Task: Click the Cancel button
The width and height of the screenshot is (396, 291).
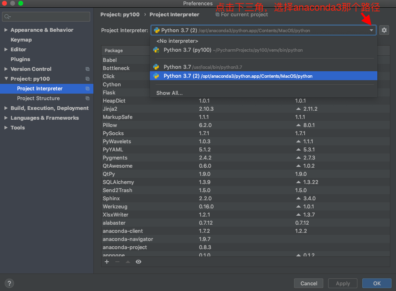Action: coord(309,283)
